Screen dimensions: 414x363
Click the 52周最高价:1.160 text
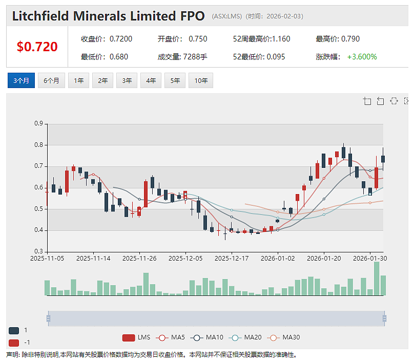[261, 39]
